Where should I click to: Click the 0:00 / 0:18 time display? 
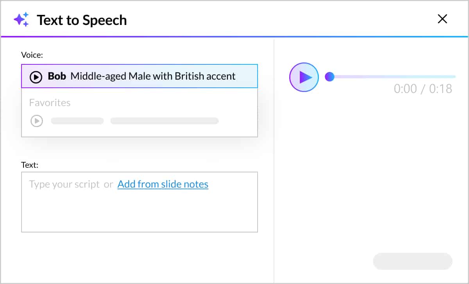(x=423, y=89)
